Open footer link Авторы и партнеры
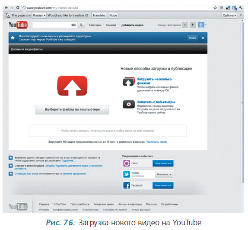The height and width of the screenshot is (230, 248). 130,204
